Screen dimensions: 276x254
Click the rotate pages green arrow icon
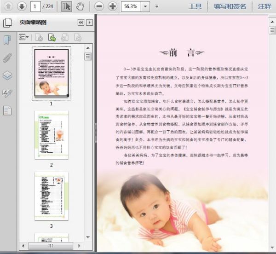coord(52,37)
